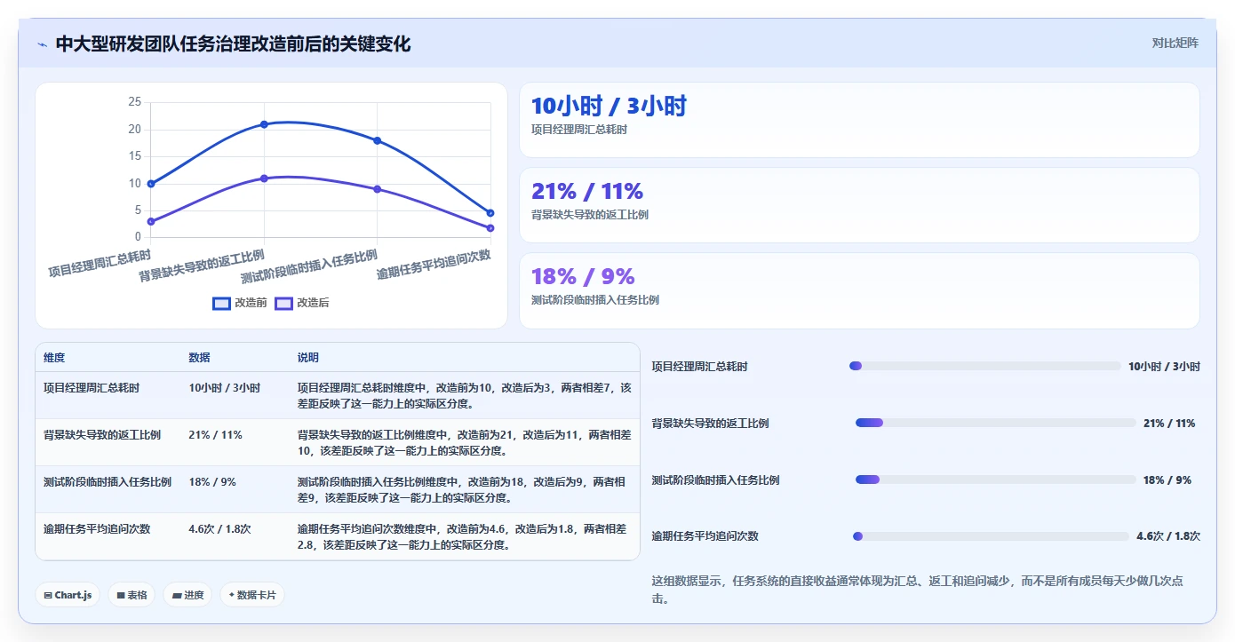
Task: Click the 维度 column header in the table
Action: click(x=54, y=358)
